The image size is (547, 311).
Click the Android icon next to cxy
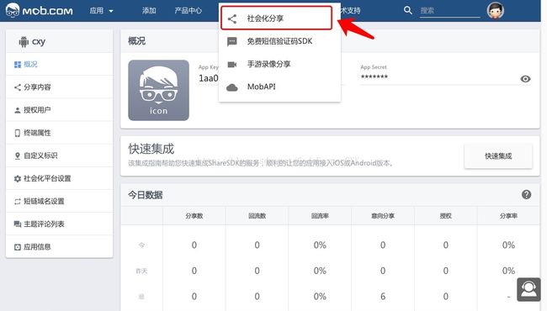[x=24, y=42]
